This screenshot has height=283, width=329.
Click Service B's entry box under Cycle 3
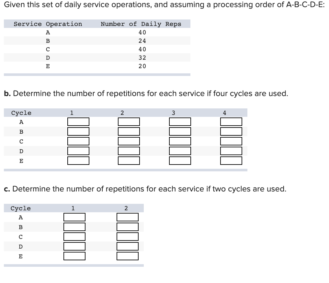180,131
